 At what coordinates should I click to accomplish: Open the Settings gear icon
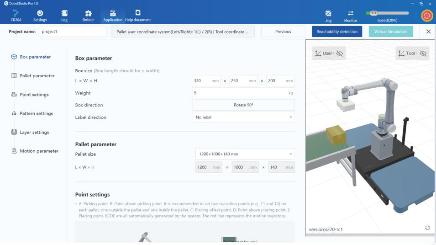coord(40,14)
